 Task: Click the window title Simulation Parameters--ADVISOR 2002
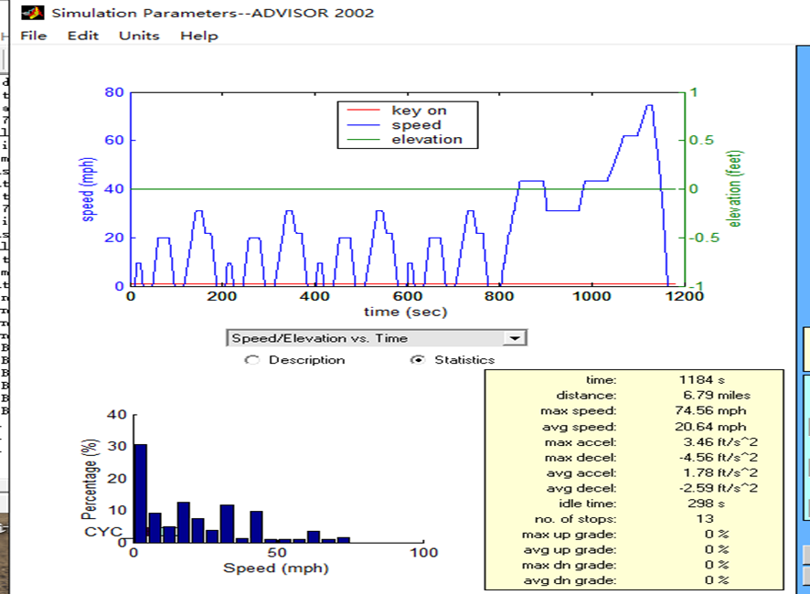[x=212, y=13]
